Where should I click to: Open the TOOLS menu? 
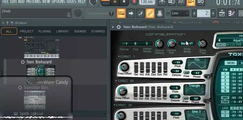[72, 1]
